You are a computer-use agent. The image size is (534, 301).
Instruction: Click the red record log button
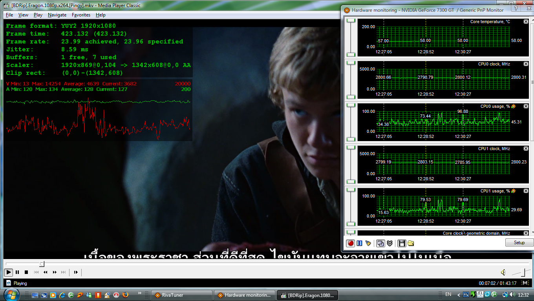point(351,243)
